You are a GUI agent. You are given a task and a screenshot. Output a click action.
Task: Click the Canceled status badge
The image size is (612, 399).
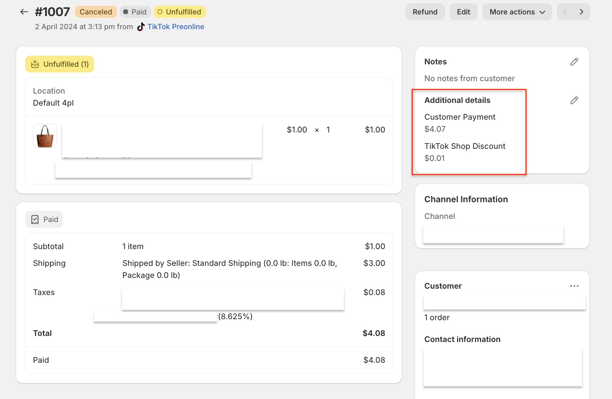tap(96, 12)
